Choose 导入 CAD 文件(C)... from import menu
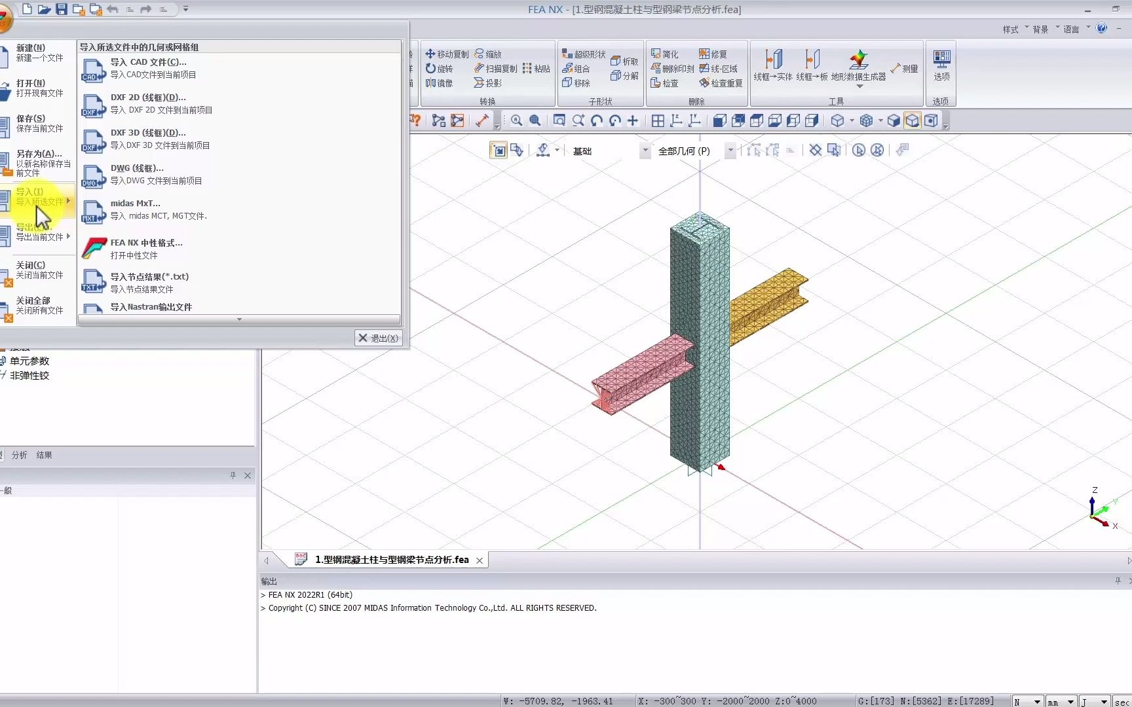Screen dimensions: 1132x707 coord(148,68)
